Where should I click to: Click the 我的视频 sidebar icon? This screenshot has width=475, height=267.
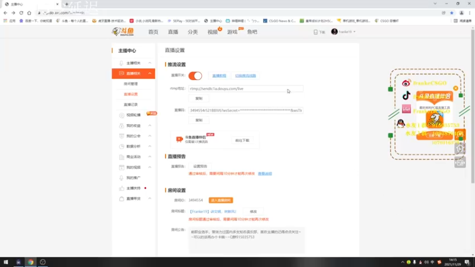coord(122,167)
